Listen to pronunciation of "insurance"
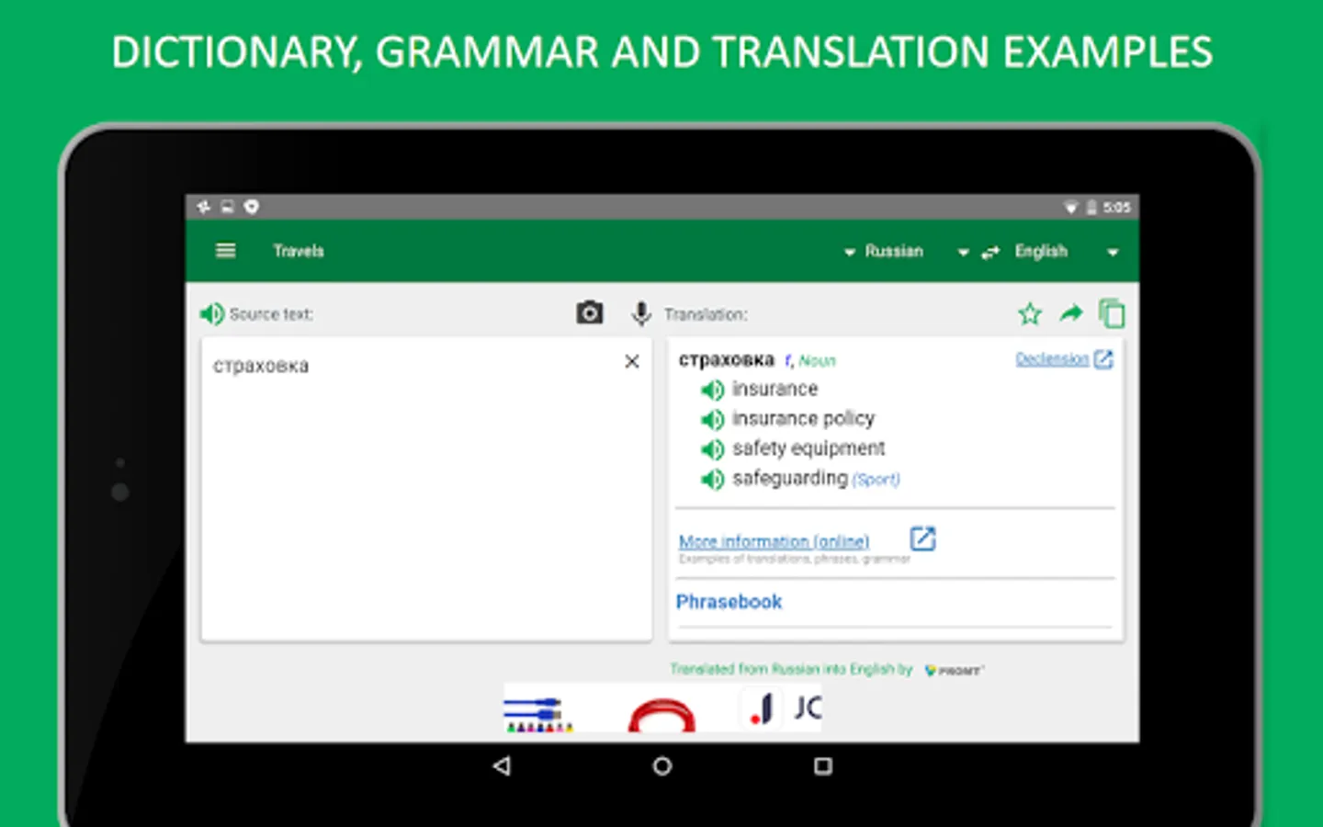 [x=712, y=390]
